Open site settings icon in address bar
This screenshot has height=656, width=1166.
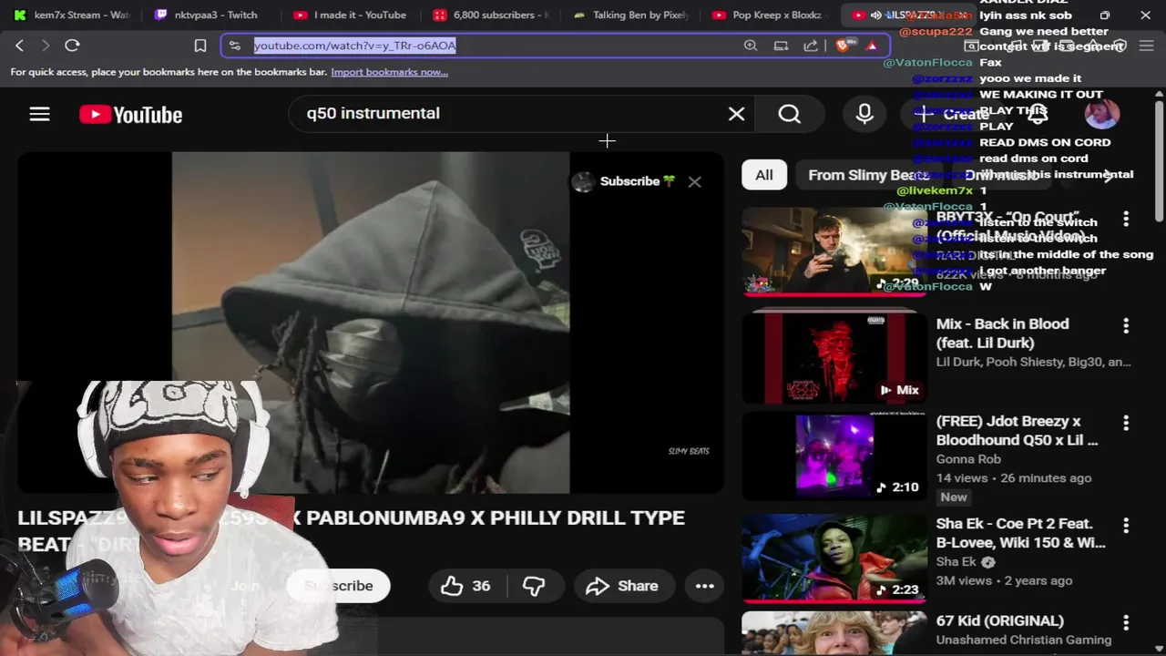coord(235,46)
